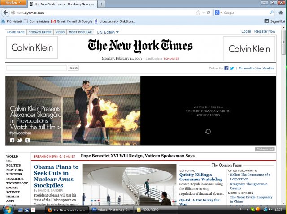
Task: Click the page vertical scrollbar thumb
Action: [283, 43]
